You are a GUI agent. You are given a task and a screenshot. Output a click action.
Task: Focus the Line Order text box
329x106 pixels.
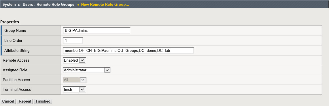click(73, 40)
